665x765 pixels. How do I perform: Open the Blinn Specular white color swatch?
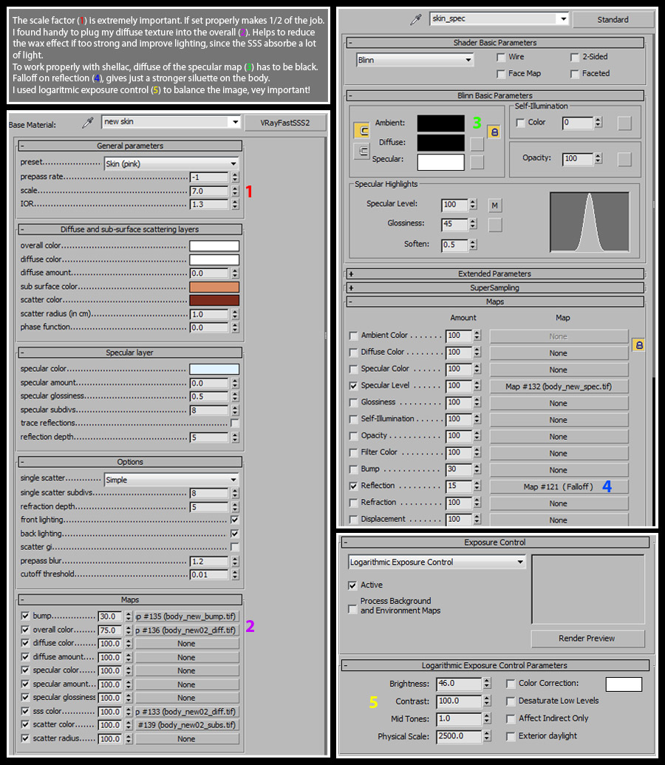click(x=440, y=162)
